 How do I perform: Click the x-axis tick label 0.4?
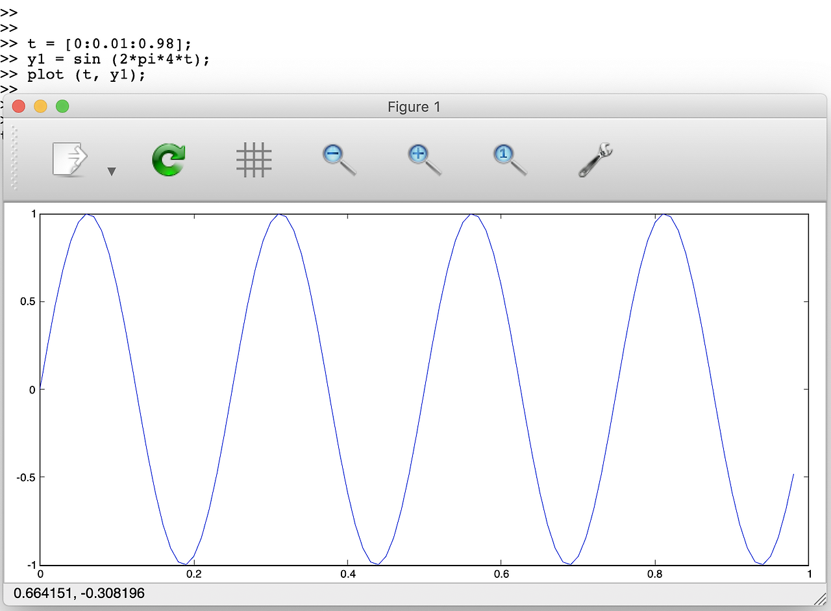pyautogui.click(x=347, y=574)
